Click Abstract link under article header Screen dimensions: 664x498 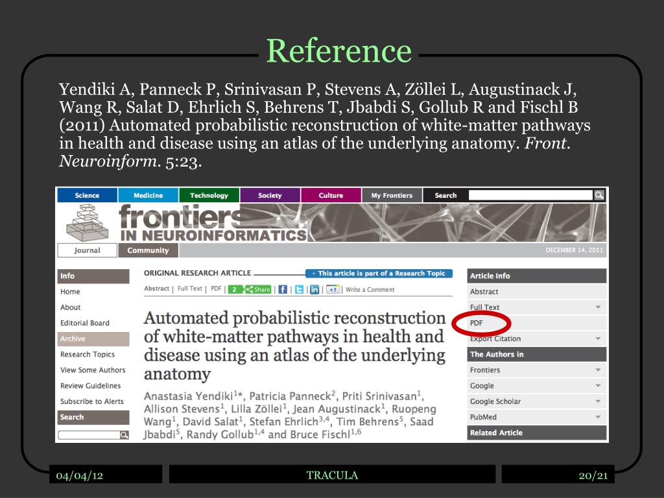point(157,289)
